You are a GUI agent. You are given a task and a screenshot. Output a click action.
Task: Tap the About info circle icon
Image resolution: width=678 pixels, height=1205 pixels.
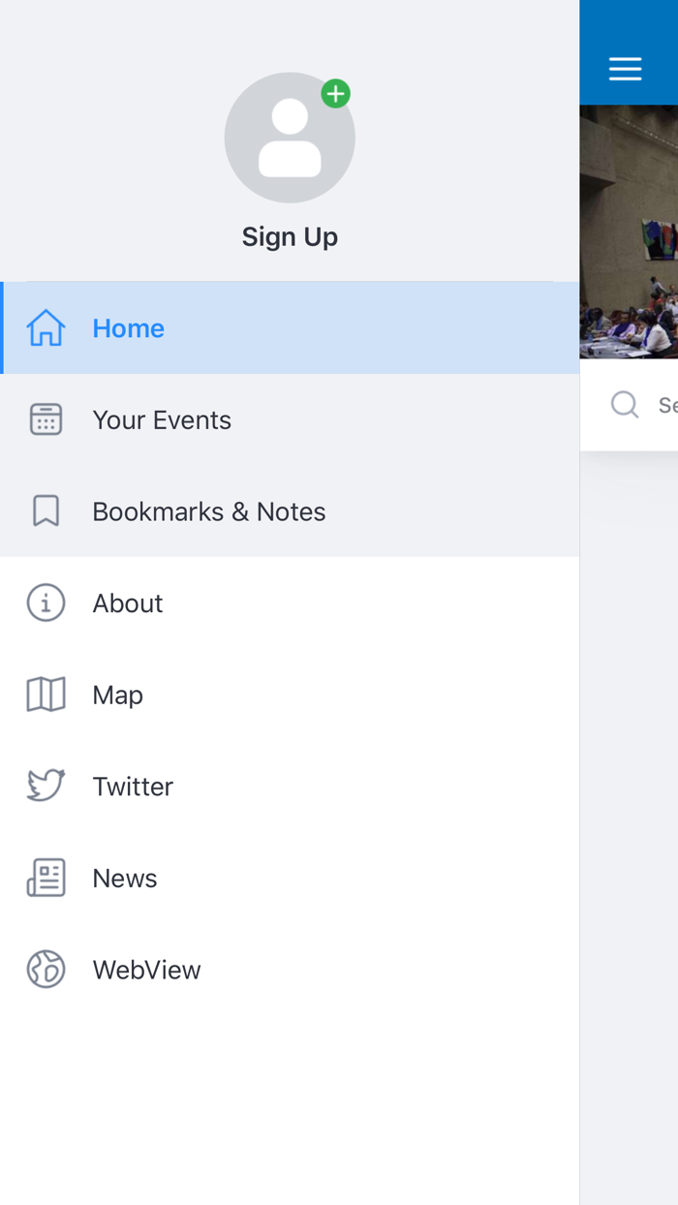(46, 602)
